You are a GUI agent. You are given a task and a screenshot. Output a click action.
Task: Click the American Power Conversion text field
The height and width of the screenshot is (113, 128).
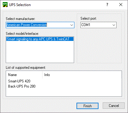[38, 25]
